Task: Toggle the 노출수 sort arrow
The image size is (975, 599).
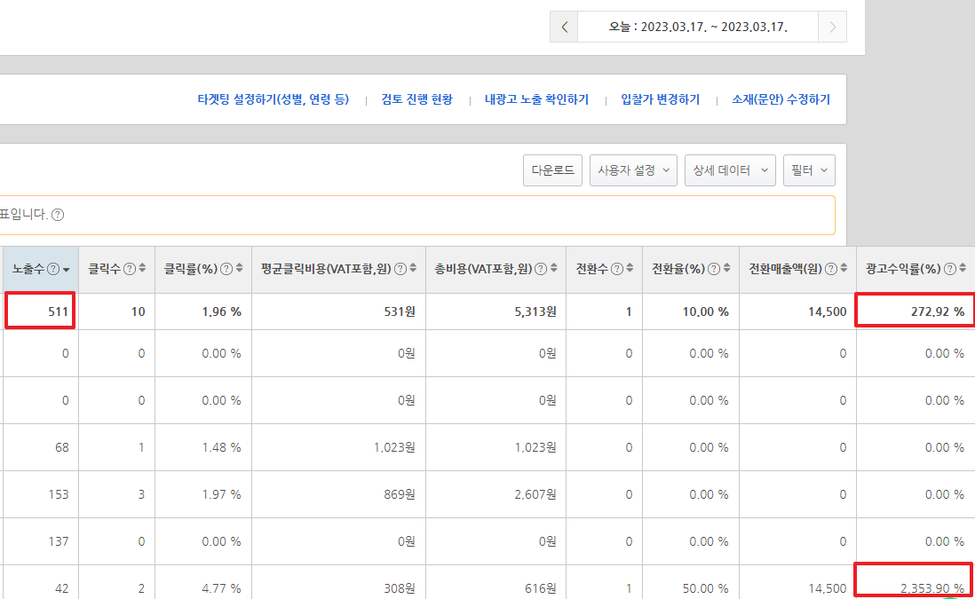Action: 66,270
